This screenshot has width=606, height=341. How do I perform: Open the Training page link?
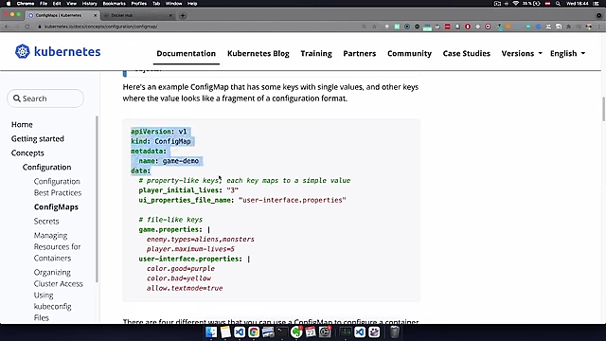tap(316, 53)
